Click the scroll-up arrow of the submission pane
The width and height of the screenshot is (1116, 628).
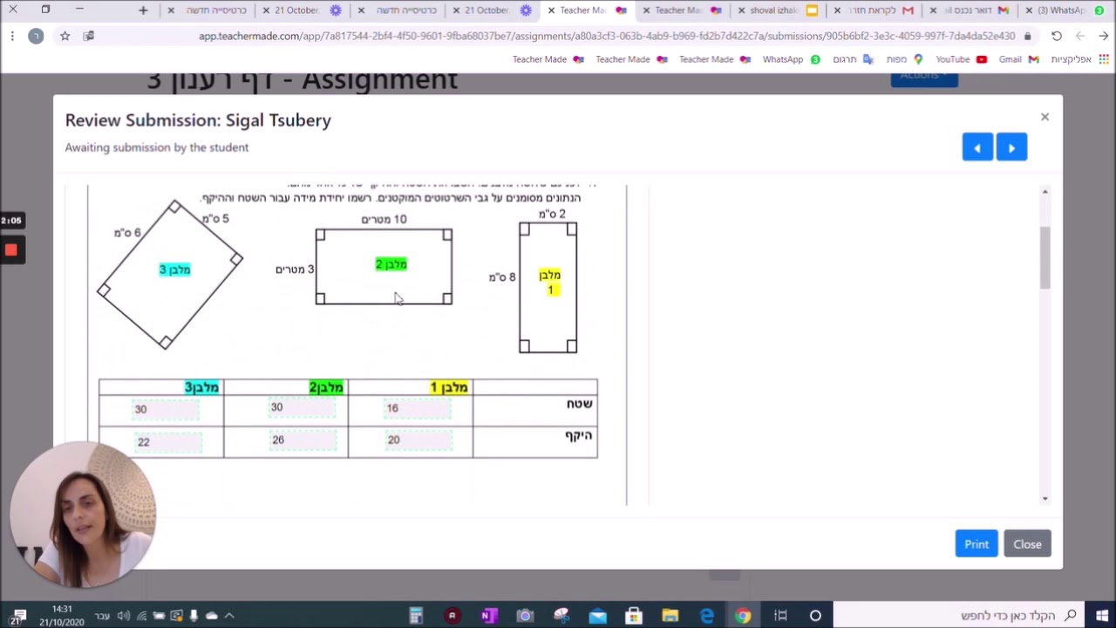click(1045, 191)
